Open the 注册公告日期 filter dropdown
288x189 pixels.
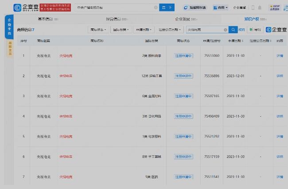[x=170, y=30]
